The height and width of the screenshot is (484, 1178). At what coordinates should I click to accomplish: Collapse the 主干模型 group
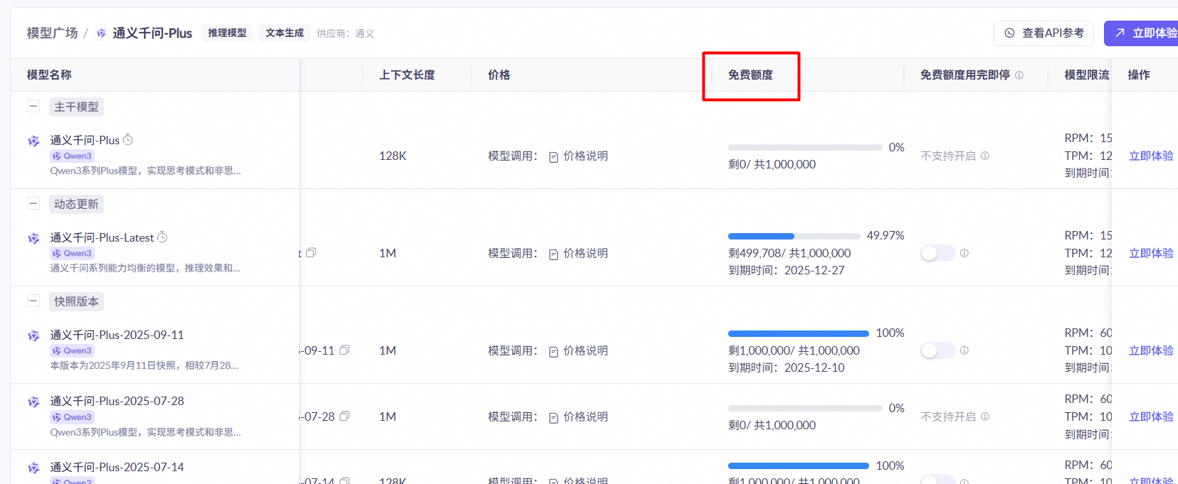click(x=33, y=107)
